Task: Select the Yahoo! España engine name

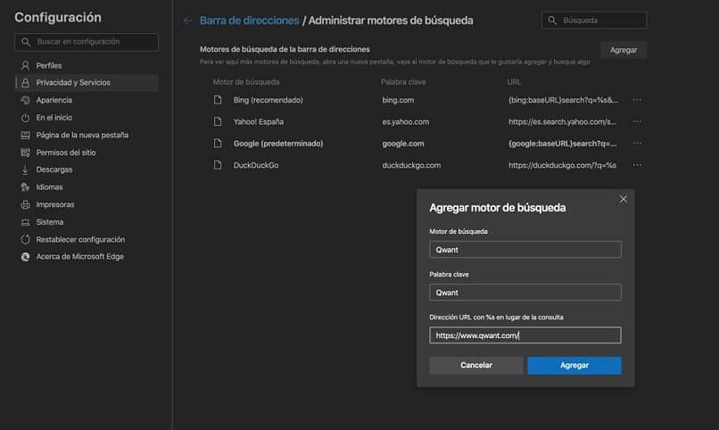Action: click(259, 122)
